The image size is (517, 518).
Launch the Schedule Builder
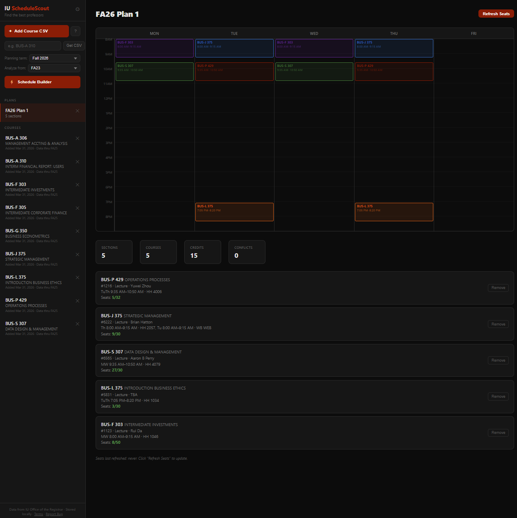point(42,82)
